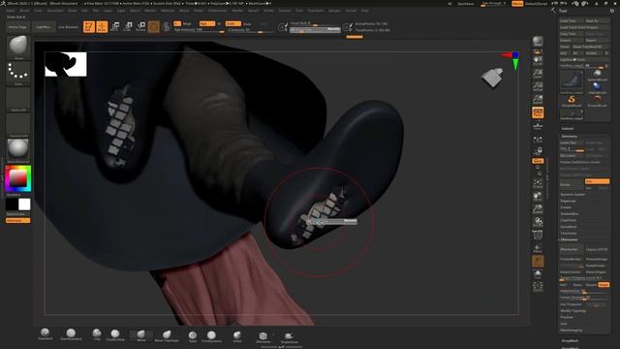Expand the ShadowBox section
This screenshot has height=349, width=620.
pos(570,213)
